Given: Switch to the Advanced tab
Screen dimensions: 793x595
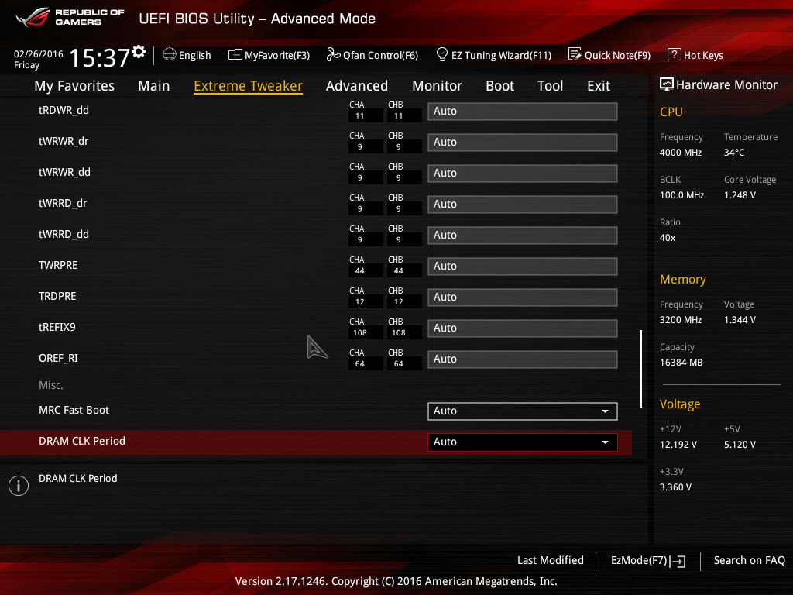Looking at the screenshot, I should click(356, 86).
